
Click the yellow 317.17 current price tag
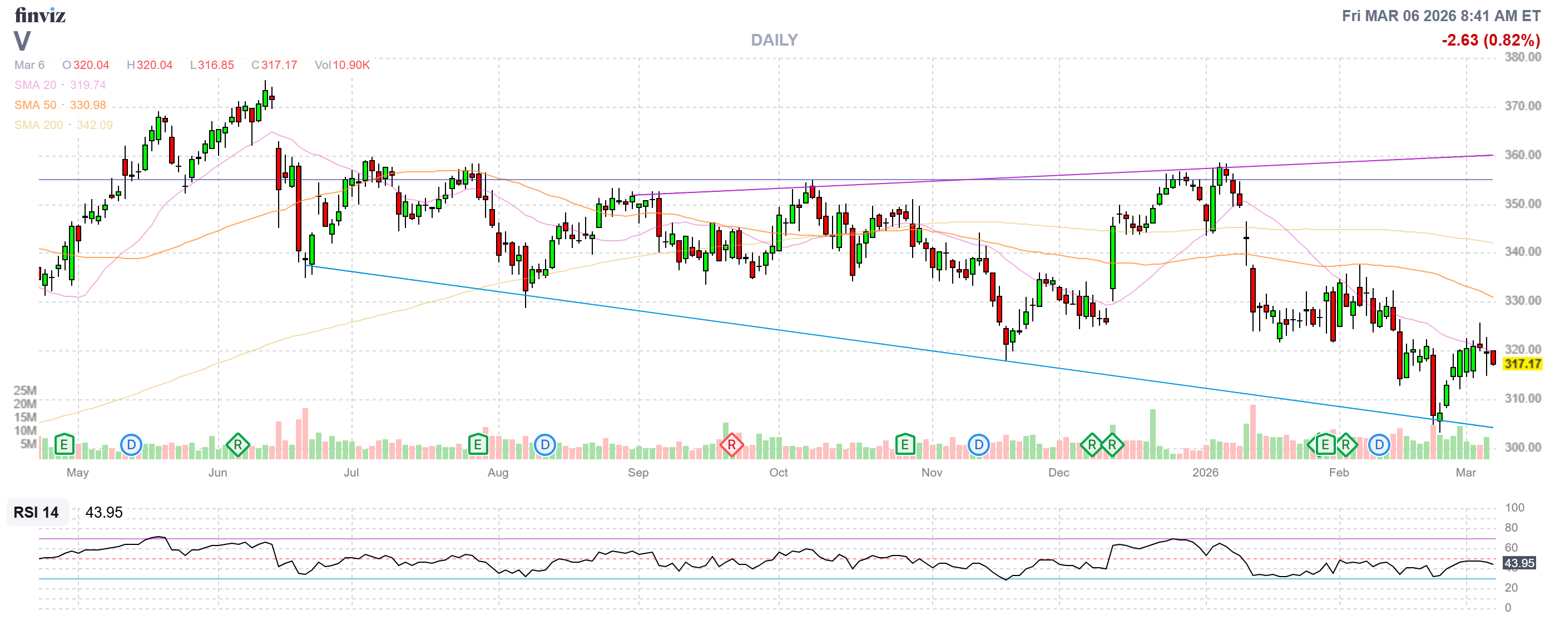point(1522,364)
